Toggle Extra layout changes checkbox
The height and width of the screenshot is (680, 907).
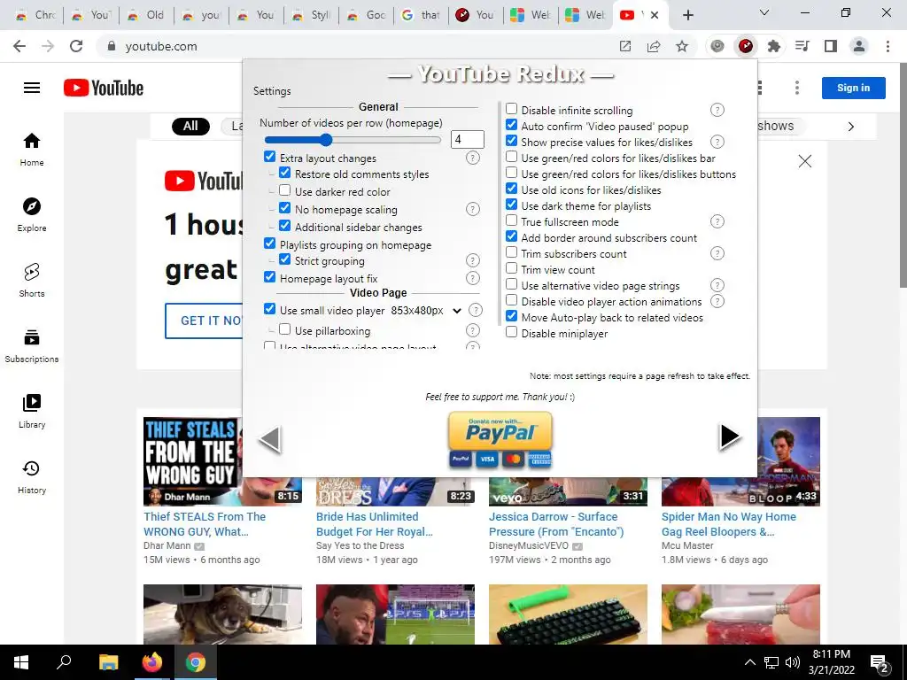(269, 157)
